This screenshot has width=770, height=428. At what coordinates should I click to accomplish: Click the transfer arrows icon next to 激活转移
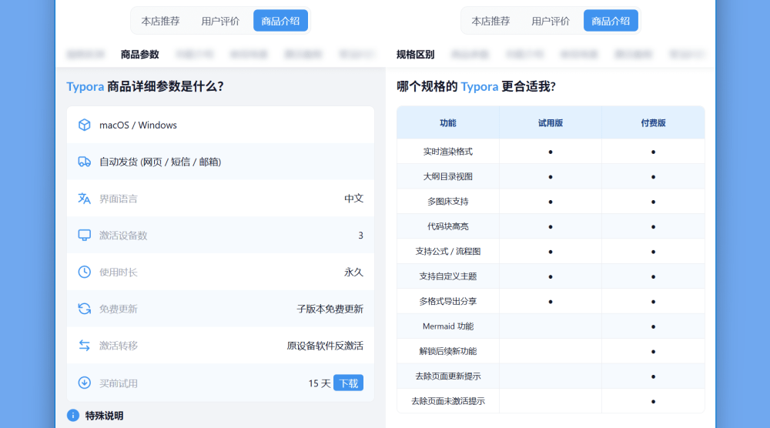[85, 346]
